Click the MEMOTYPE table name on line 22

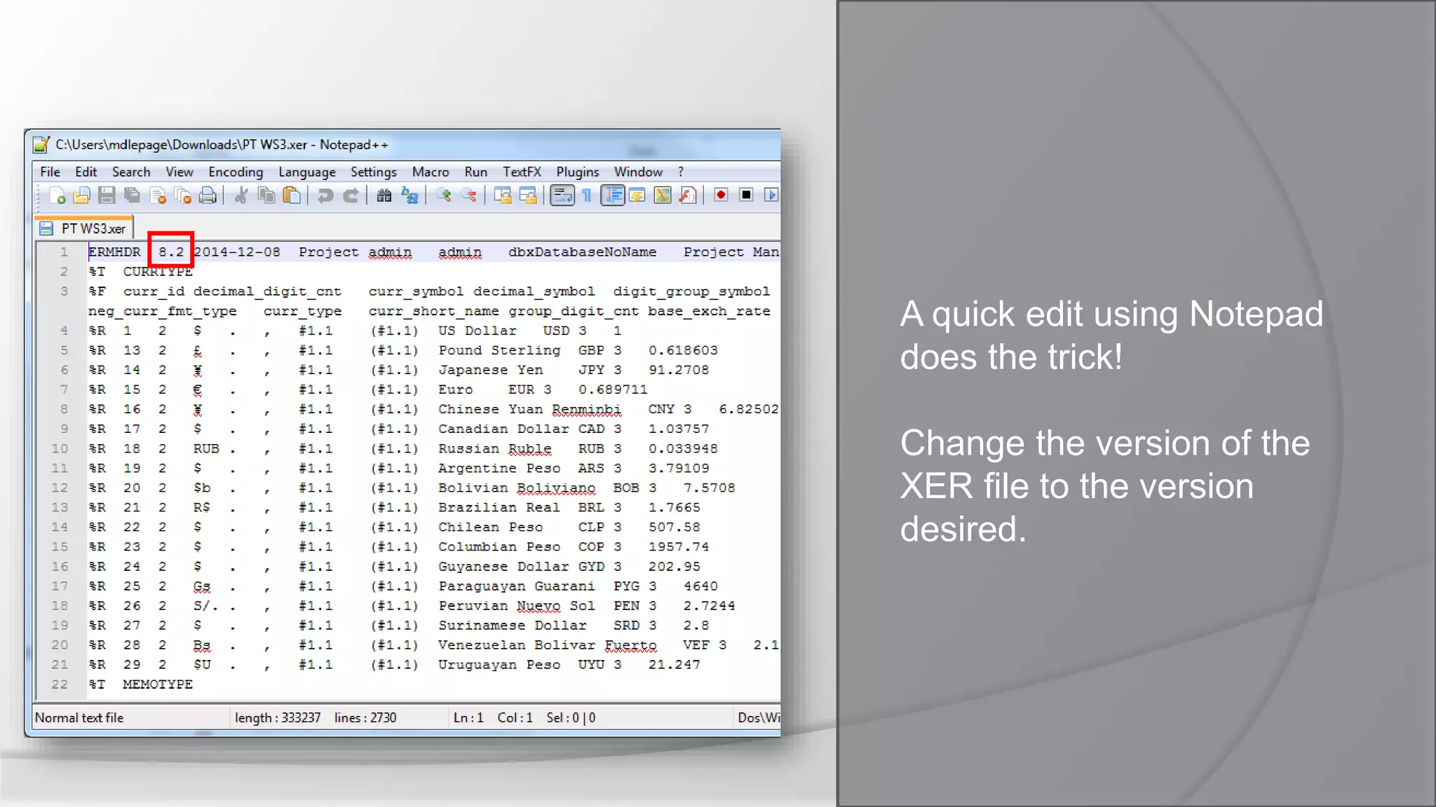pyautogui.click(x=158, y=684)
